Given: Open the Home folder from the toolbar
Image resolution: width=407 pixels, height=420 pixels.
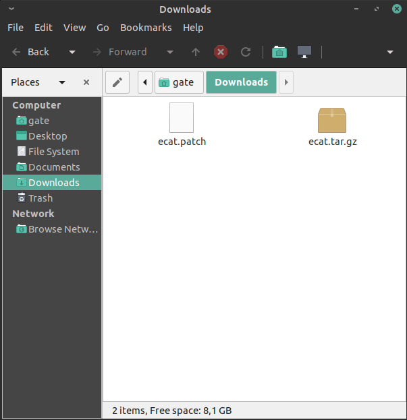Looking at the screenshot, I should click(x=279, y=52).
